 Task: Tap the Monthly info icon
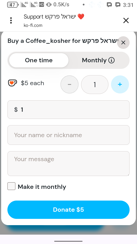111,60
